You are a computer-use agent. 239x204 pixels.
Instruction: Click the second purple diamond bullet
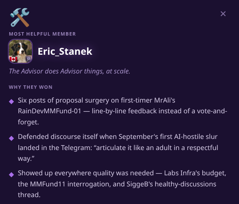tap(12, 138)
